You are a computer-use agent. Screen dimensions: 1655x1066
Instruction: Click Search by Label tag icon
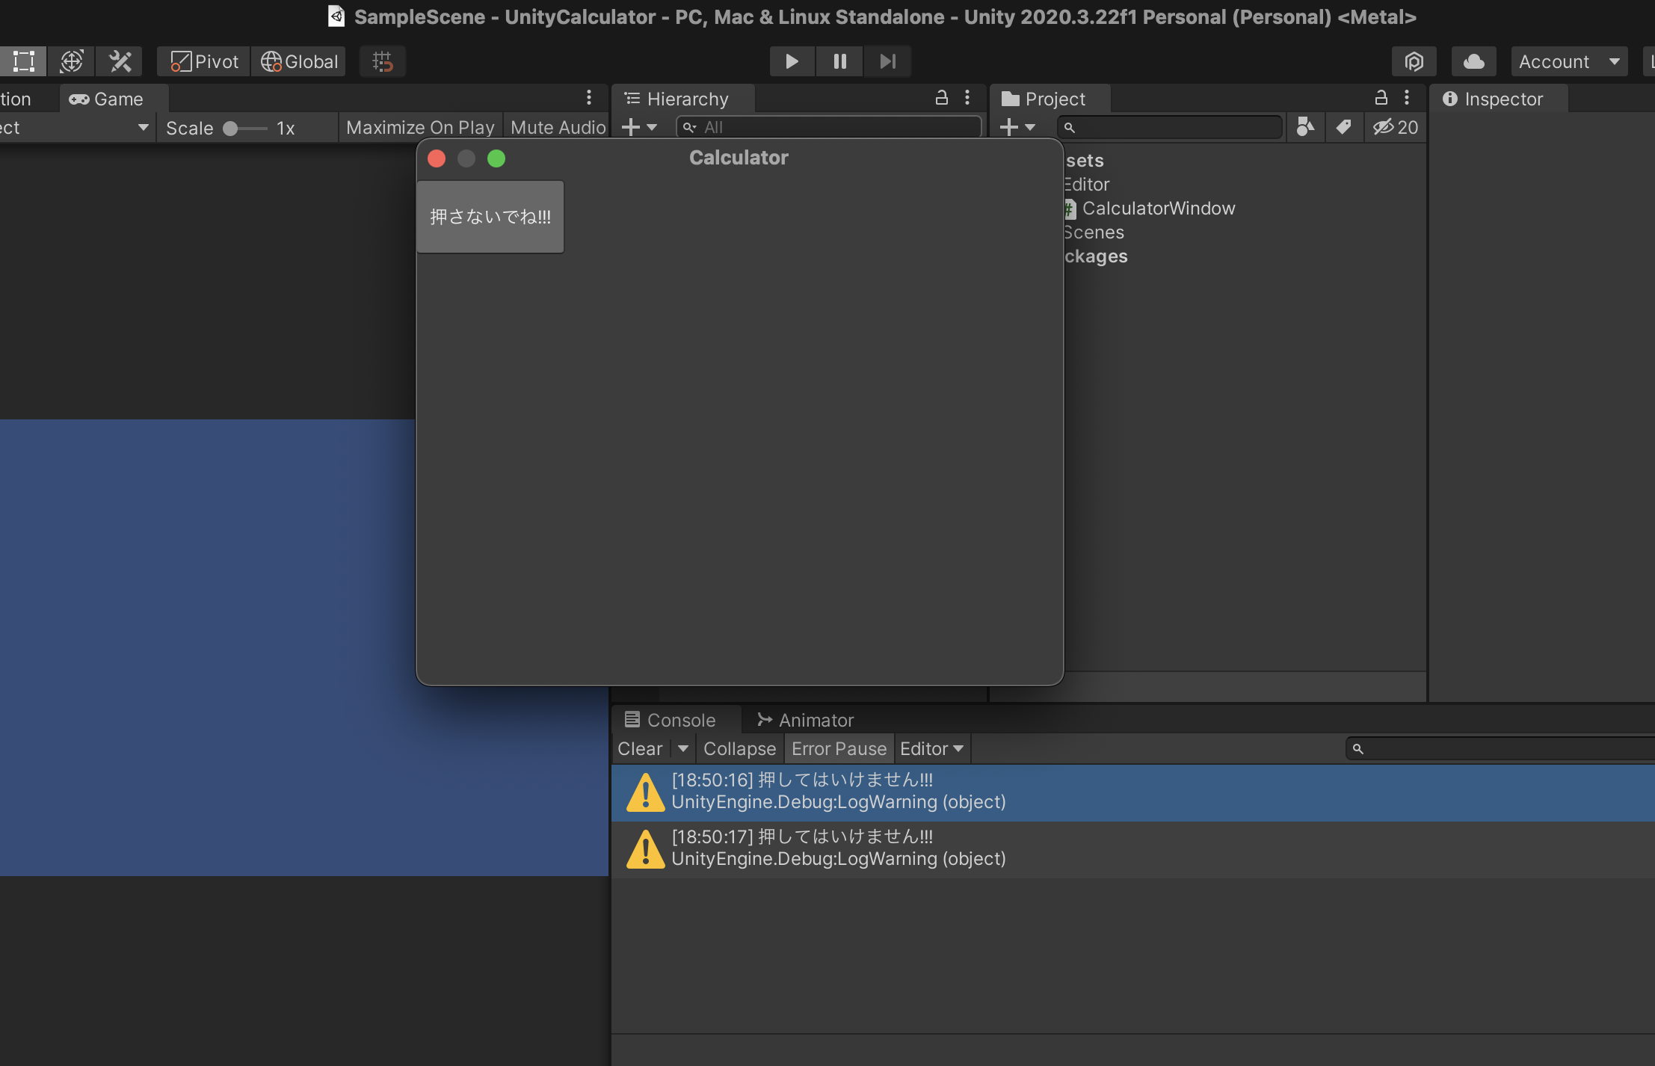(x=1343, y=127)
